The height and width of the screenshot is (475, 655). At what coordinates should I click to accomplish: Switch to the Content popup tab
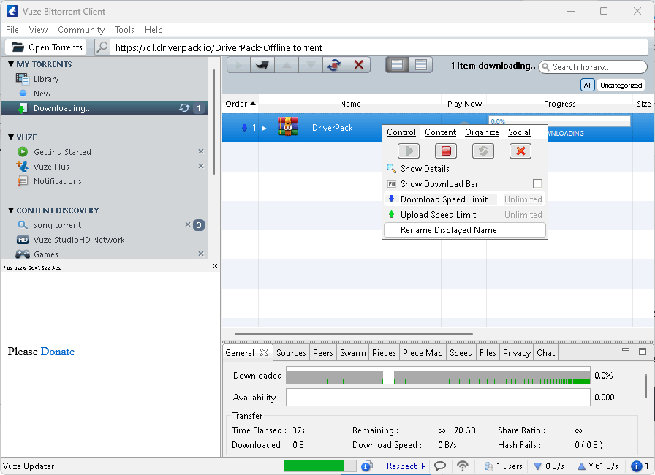[x=440, y=132]
